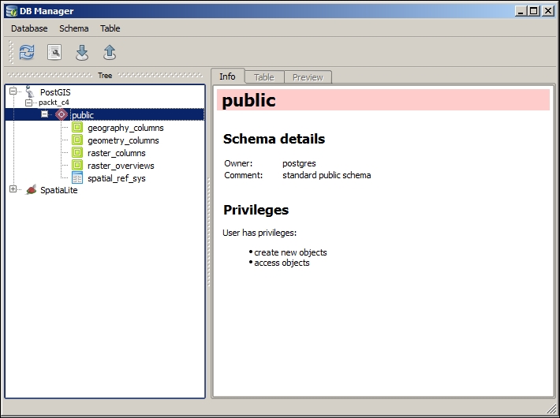Select the public schema label
The width and height of the screenshot is (560, 418).
click(83, 115)
